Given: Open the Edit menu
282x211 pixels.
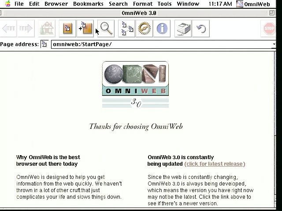Looking at the screenshot, I should coord(34,4).
